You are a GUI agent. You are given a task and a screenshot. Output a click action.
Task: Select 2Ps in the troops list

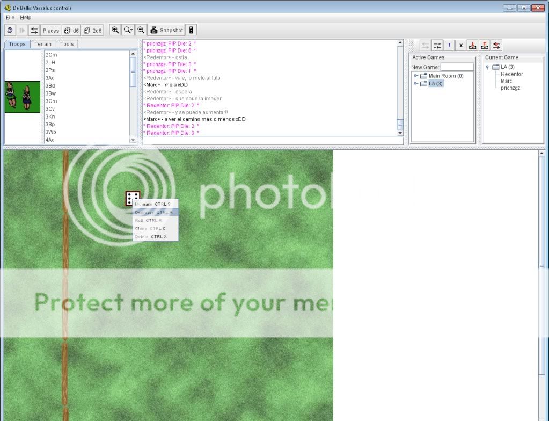[x=87, y=70]
